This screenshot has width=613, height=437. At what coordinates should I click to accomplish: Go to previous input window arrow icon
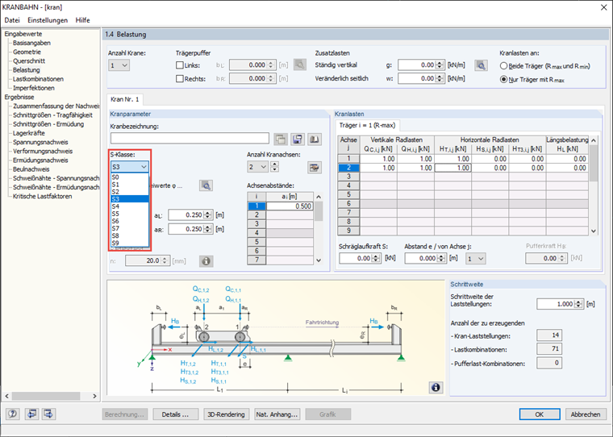31,414
